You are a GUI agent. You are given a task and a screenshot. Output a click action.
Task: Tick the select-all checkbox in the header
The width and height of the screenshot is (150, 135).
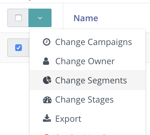tap(19, 18)
